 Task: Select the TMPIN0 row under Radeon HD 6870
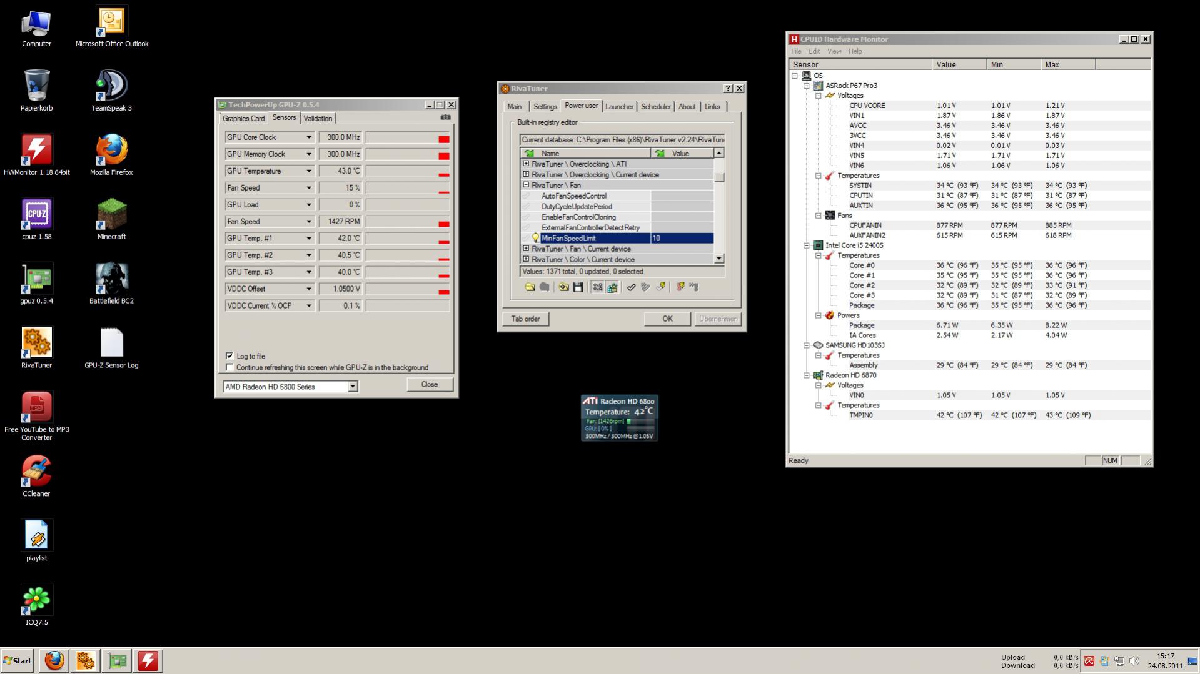tap(969, 415)
